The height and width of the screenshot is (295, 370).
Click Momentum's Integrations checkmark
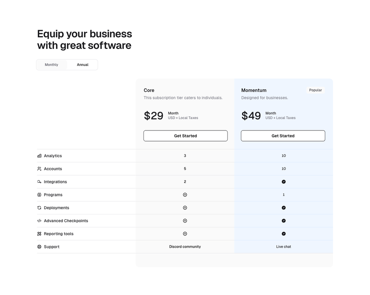[x=284, y=182]
